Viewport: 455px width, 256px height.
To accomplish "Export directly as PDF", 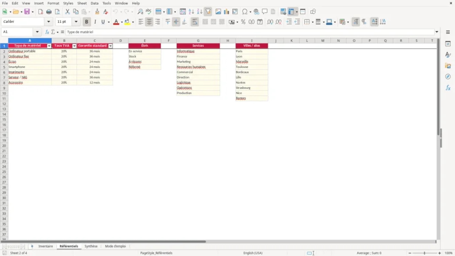I will (40, 12).
